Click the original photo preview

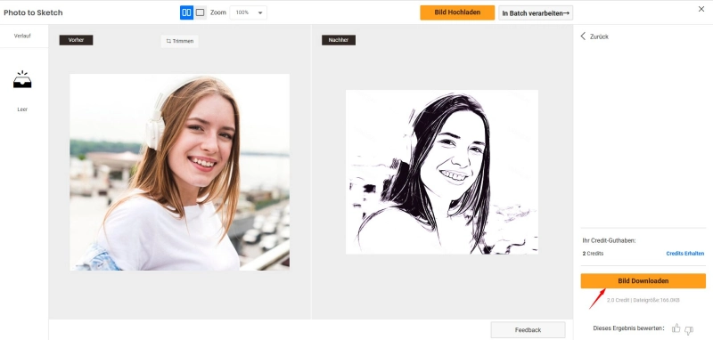click(x=180, y=172)
